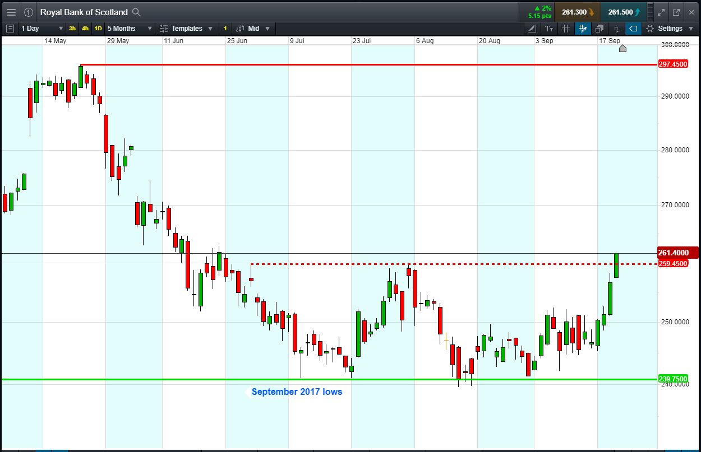Image resolution: width=701 pixels, height=452 pixels.
Task: Click the candlestick chart type icon
Action: (240, 29)
